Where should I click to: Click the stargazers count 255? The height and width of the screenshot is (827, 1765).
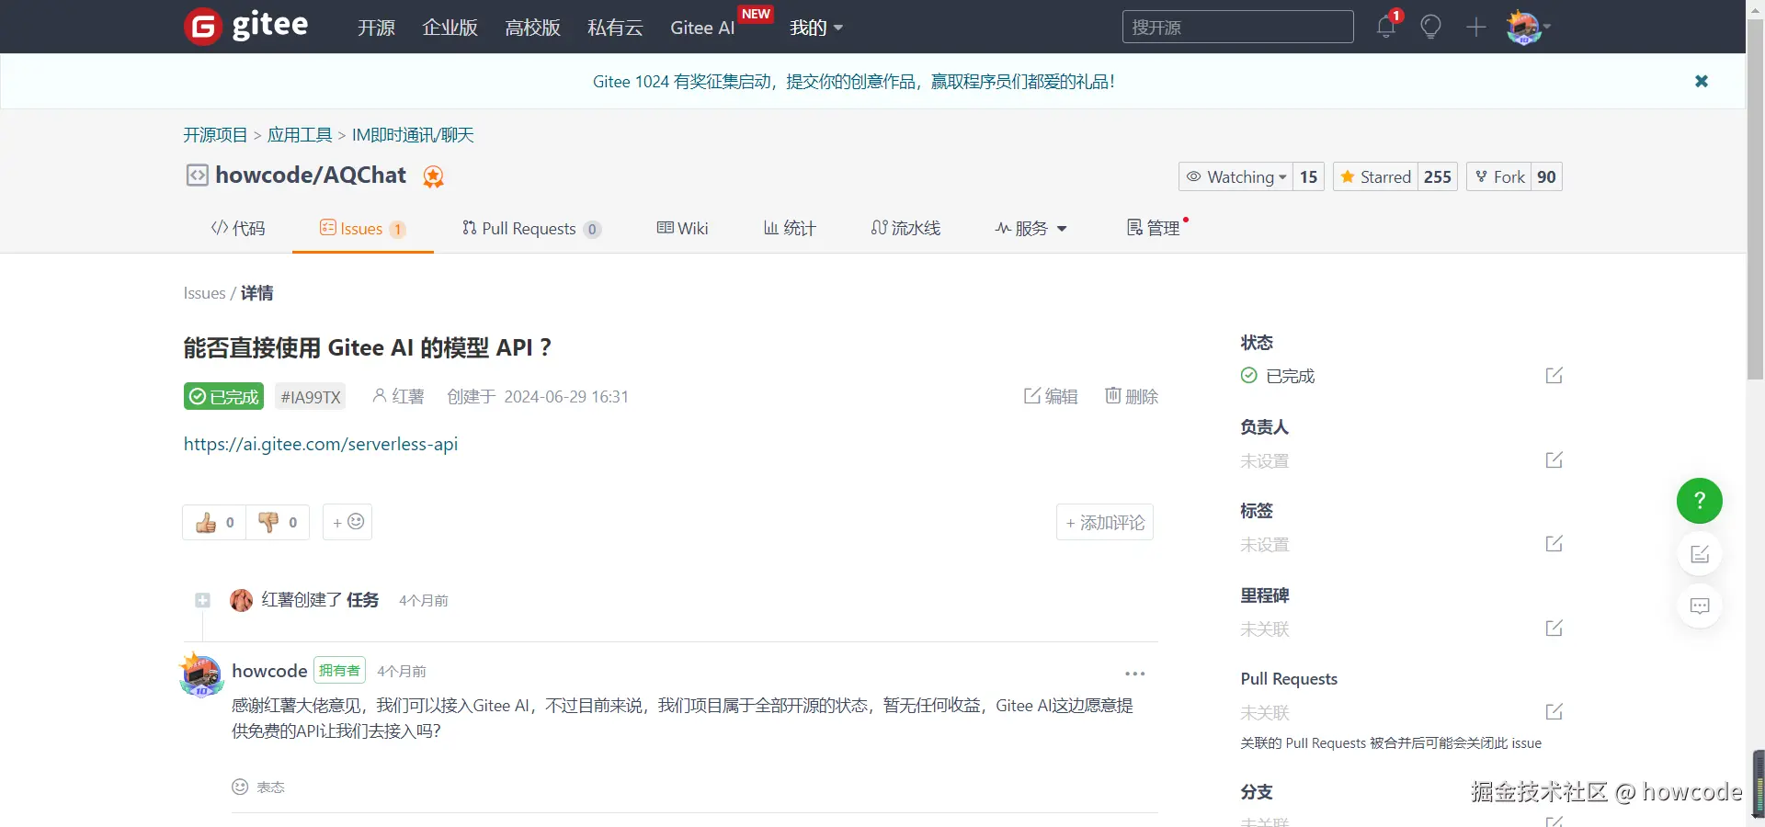tap(1438, 176)
